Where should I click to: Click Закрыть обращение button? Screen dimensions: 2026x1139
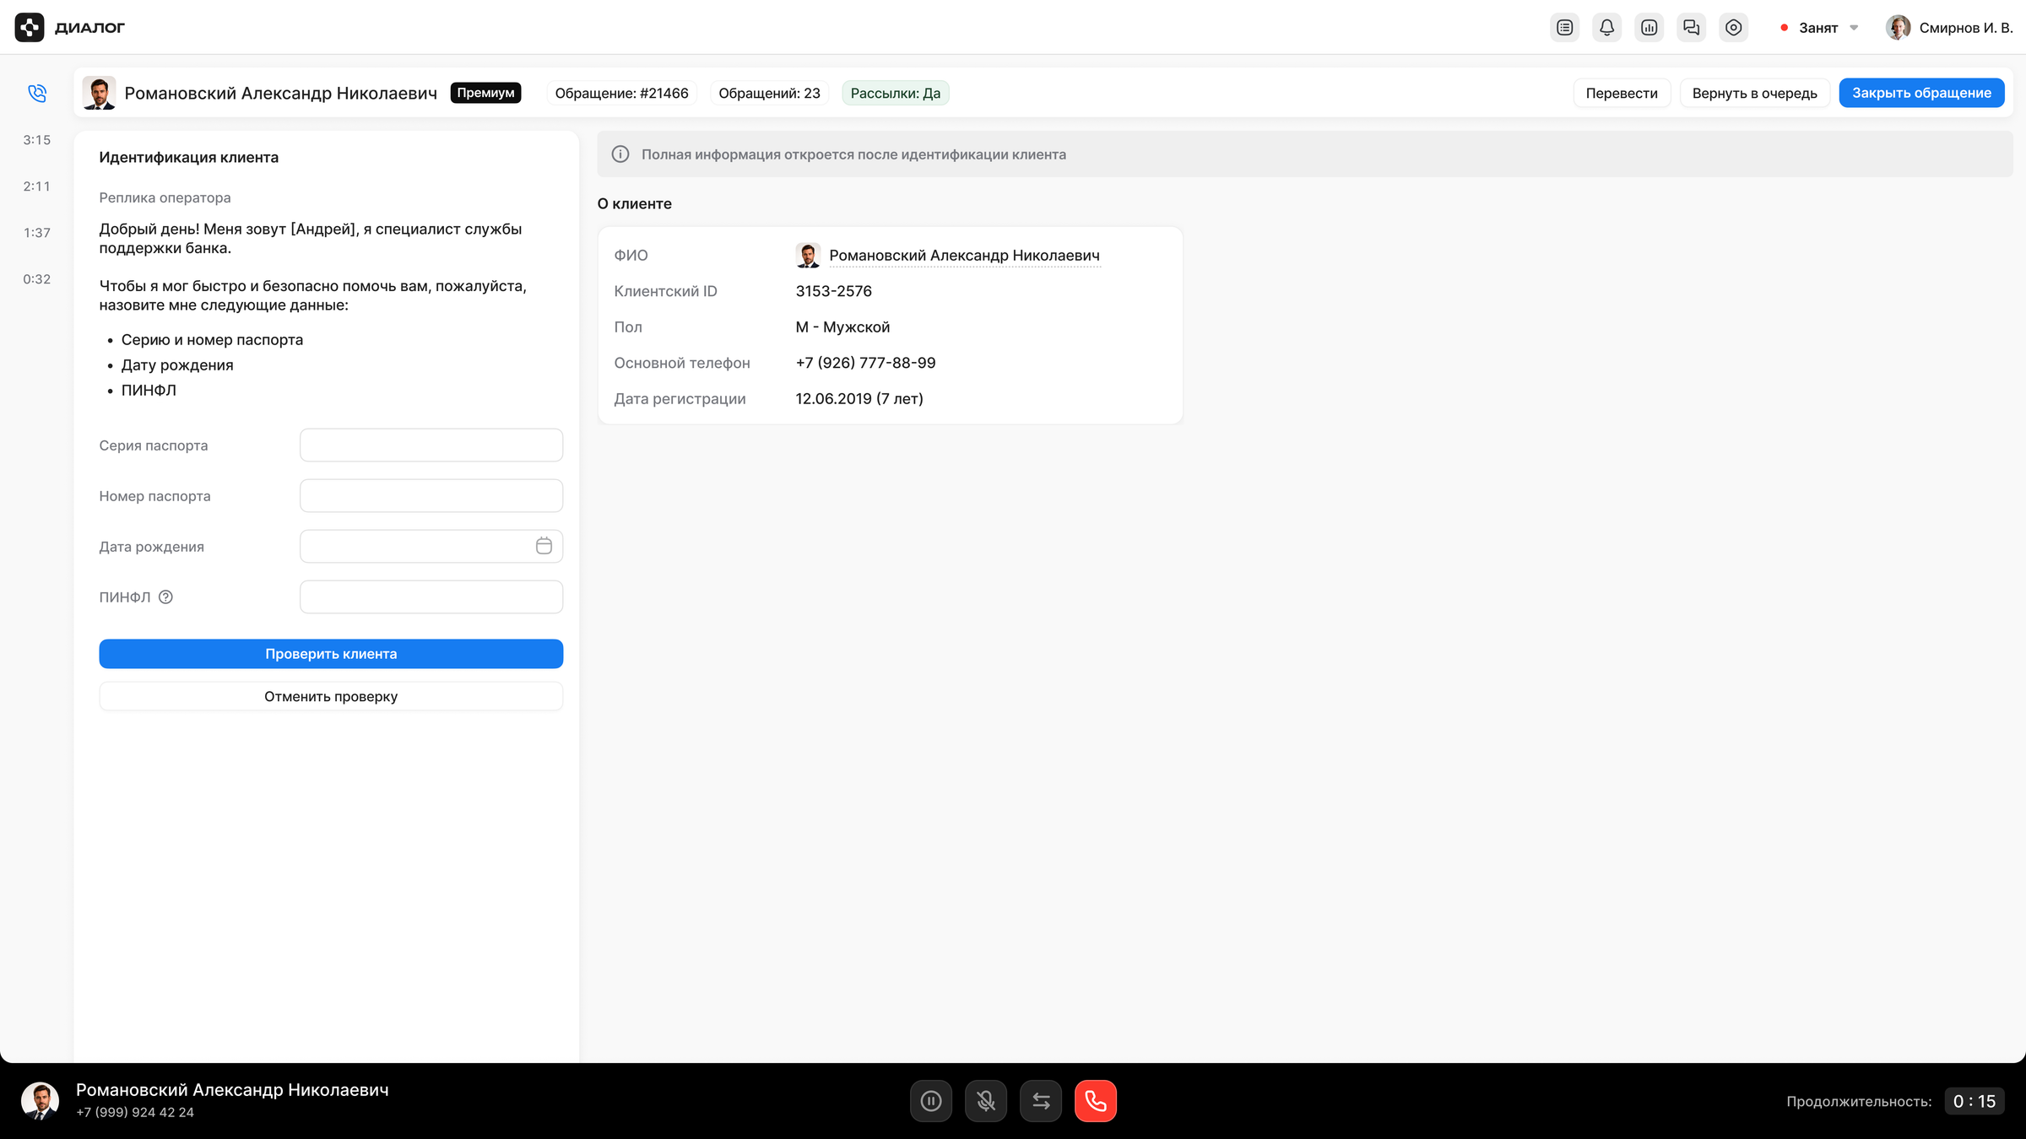click(x=1921, y=93)
